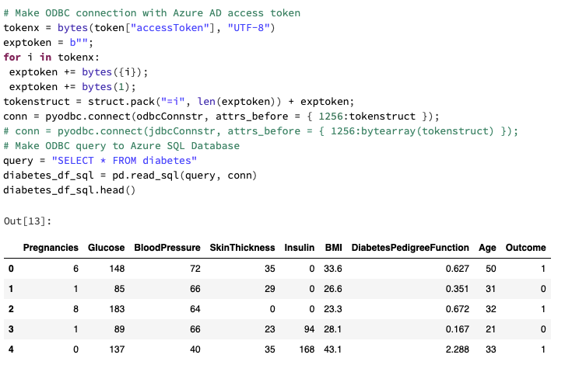Image resolution: width=565 pixels, height=372 pixels.
Task: Select row index 0 label
Action: [x=11, y=269]
